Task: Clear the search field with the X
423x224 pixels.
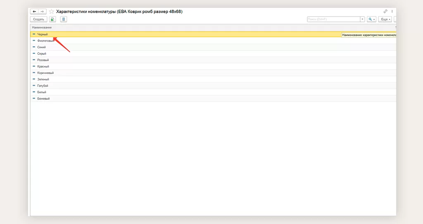Action: click(362, 19)
